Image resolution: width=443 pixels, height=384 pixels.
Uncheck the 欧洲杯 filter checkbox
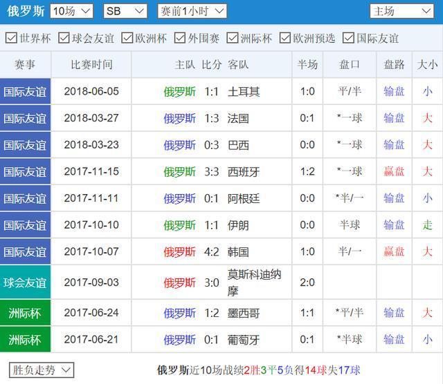point(127,38)
